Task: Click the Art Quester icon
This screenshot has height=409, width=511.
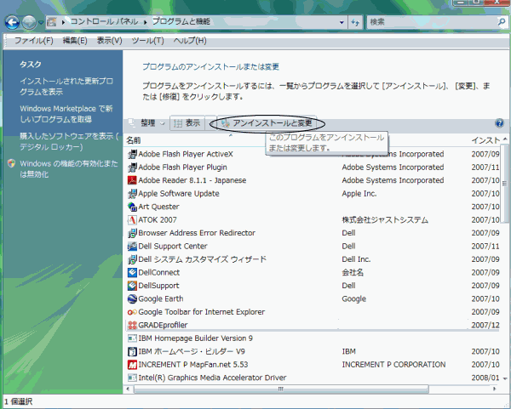Action: tap(132, 207)
